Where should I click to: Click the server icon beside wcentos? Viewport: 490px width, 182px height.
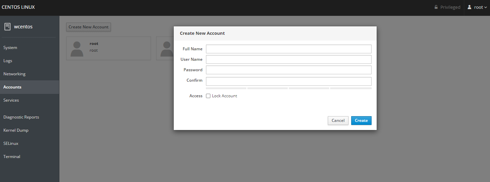pyautogui.click(x=7, y=27)
